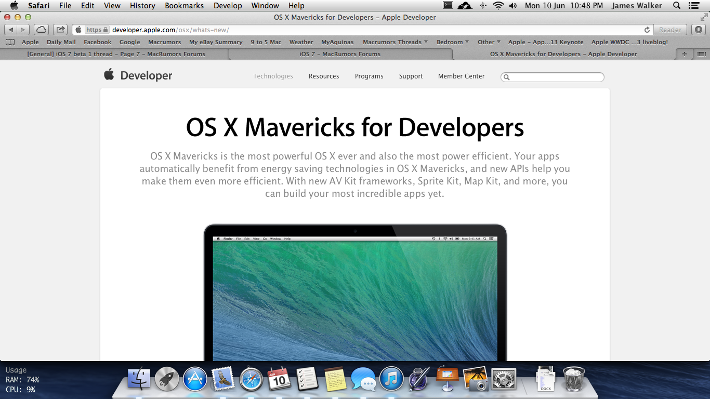Click the Safari forward arrow button
The height and width of the screenshot is (399, 710).
23,30
